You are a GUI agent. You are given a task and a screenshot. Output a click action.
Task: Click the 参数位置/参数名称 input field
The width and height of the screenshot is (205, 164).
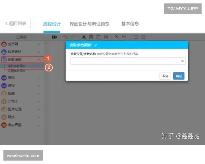coord(128,61)
